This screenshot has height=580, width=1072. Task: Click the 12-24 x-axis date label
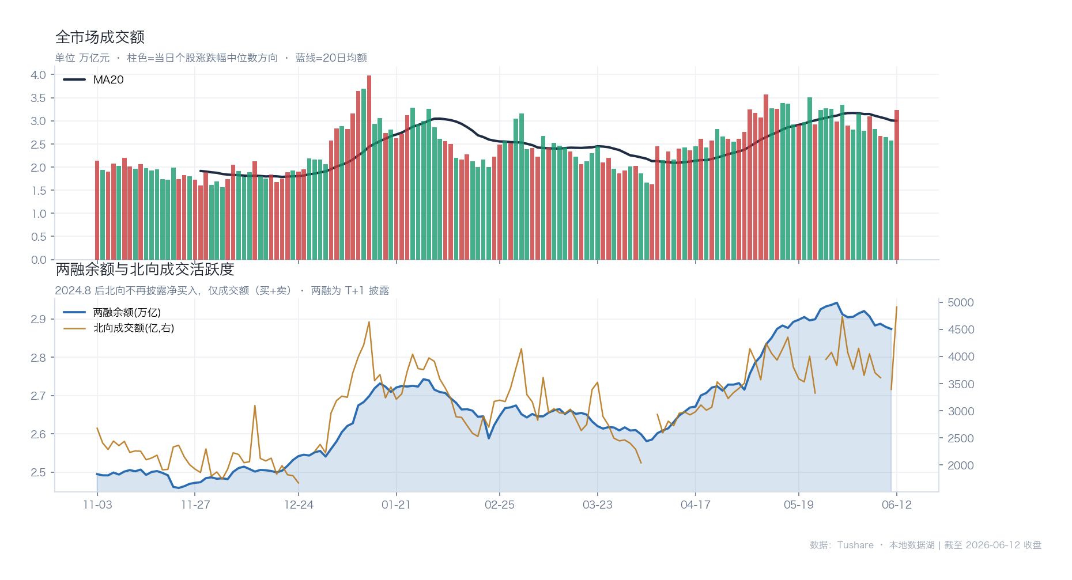click(299, 505)
